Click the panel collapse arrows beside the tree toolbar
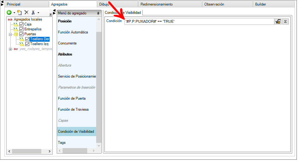Screen dimensions: 307x168 click(54, 12)
